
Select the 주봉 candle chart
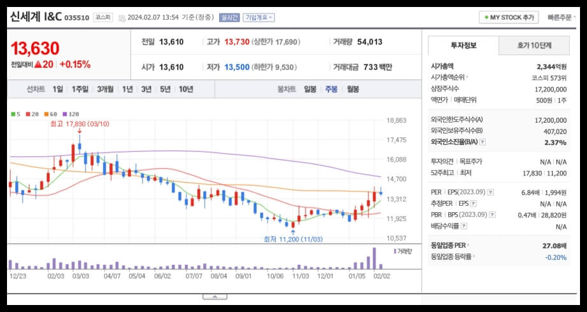click(x=331, y=90)
